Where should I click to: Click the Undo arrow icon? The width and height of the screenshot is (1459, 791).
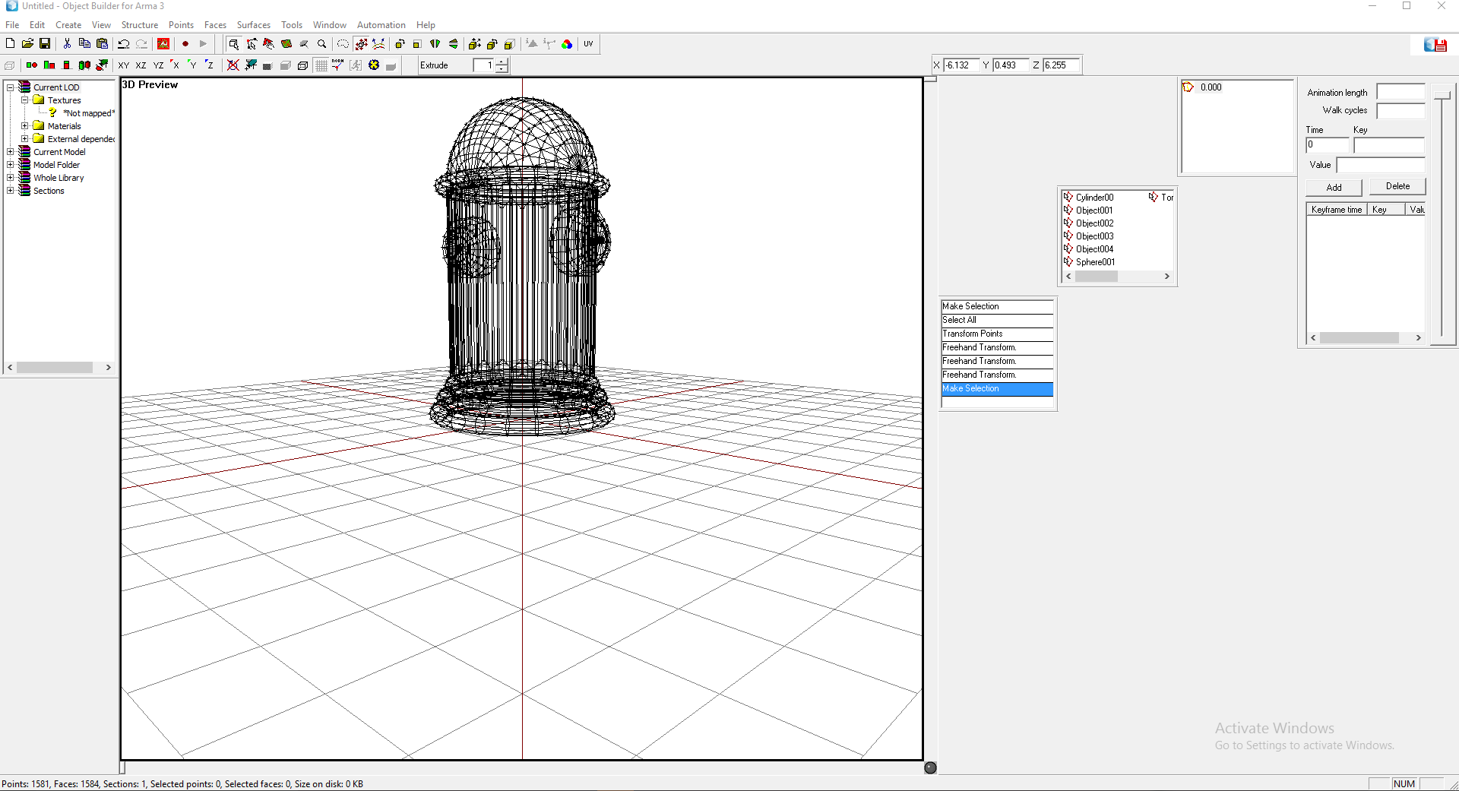point(123,44)
